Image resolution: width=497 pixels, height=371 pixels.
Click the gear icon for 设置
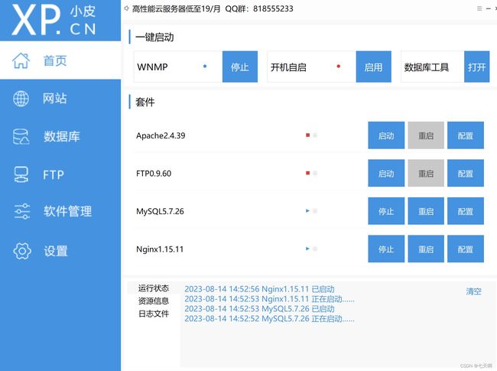pos(22,251)
